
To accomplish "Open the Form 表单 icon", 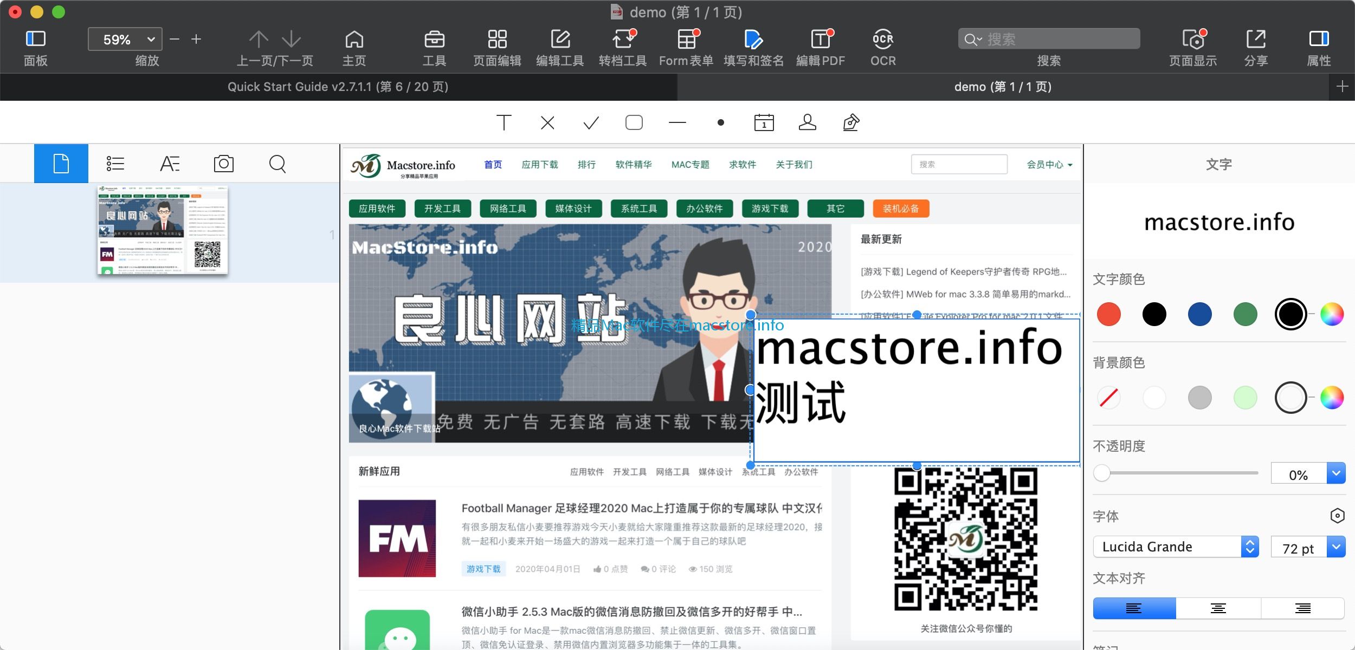I will pyautogui.click(x=687, y=39).
